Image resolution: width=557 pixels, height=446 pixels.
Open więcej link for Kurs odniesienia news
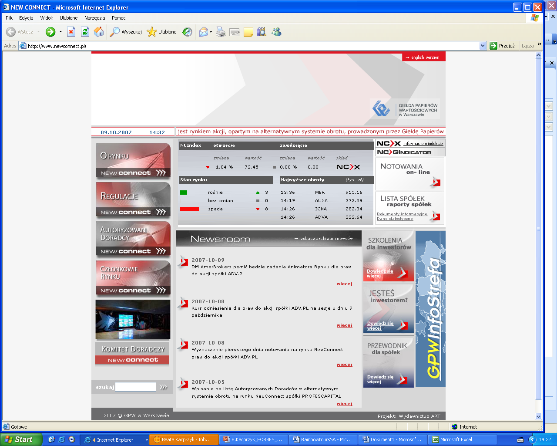click(x=344, y=325)
